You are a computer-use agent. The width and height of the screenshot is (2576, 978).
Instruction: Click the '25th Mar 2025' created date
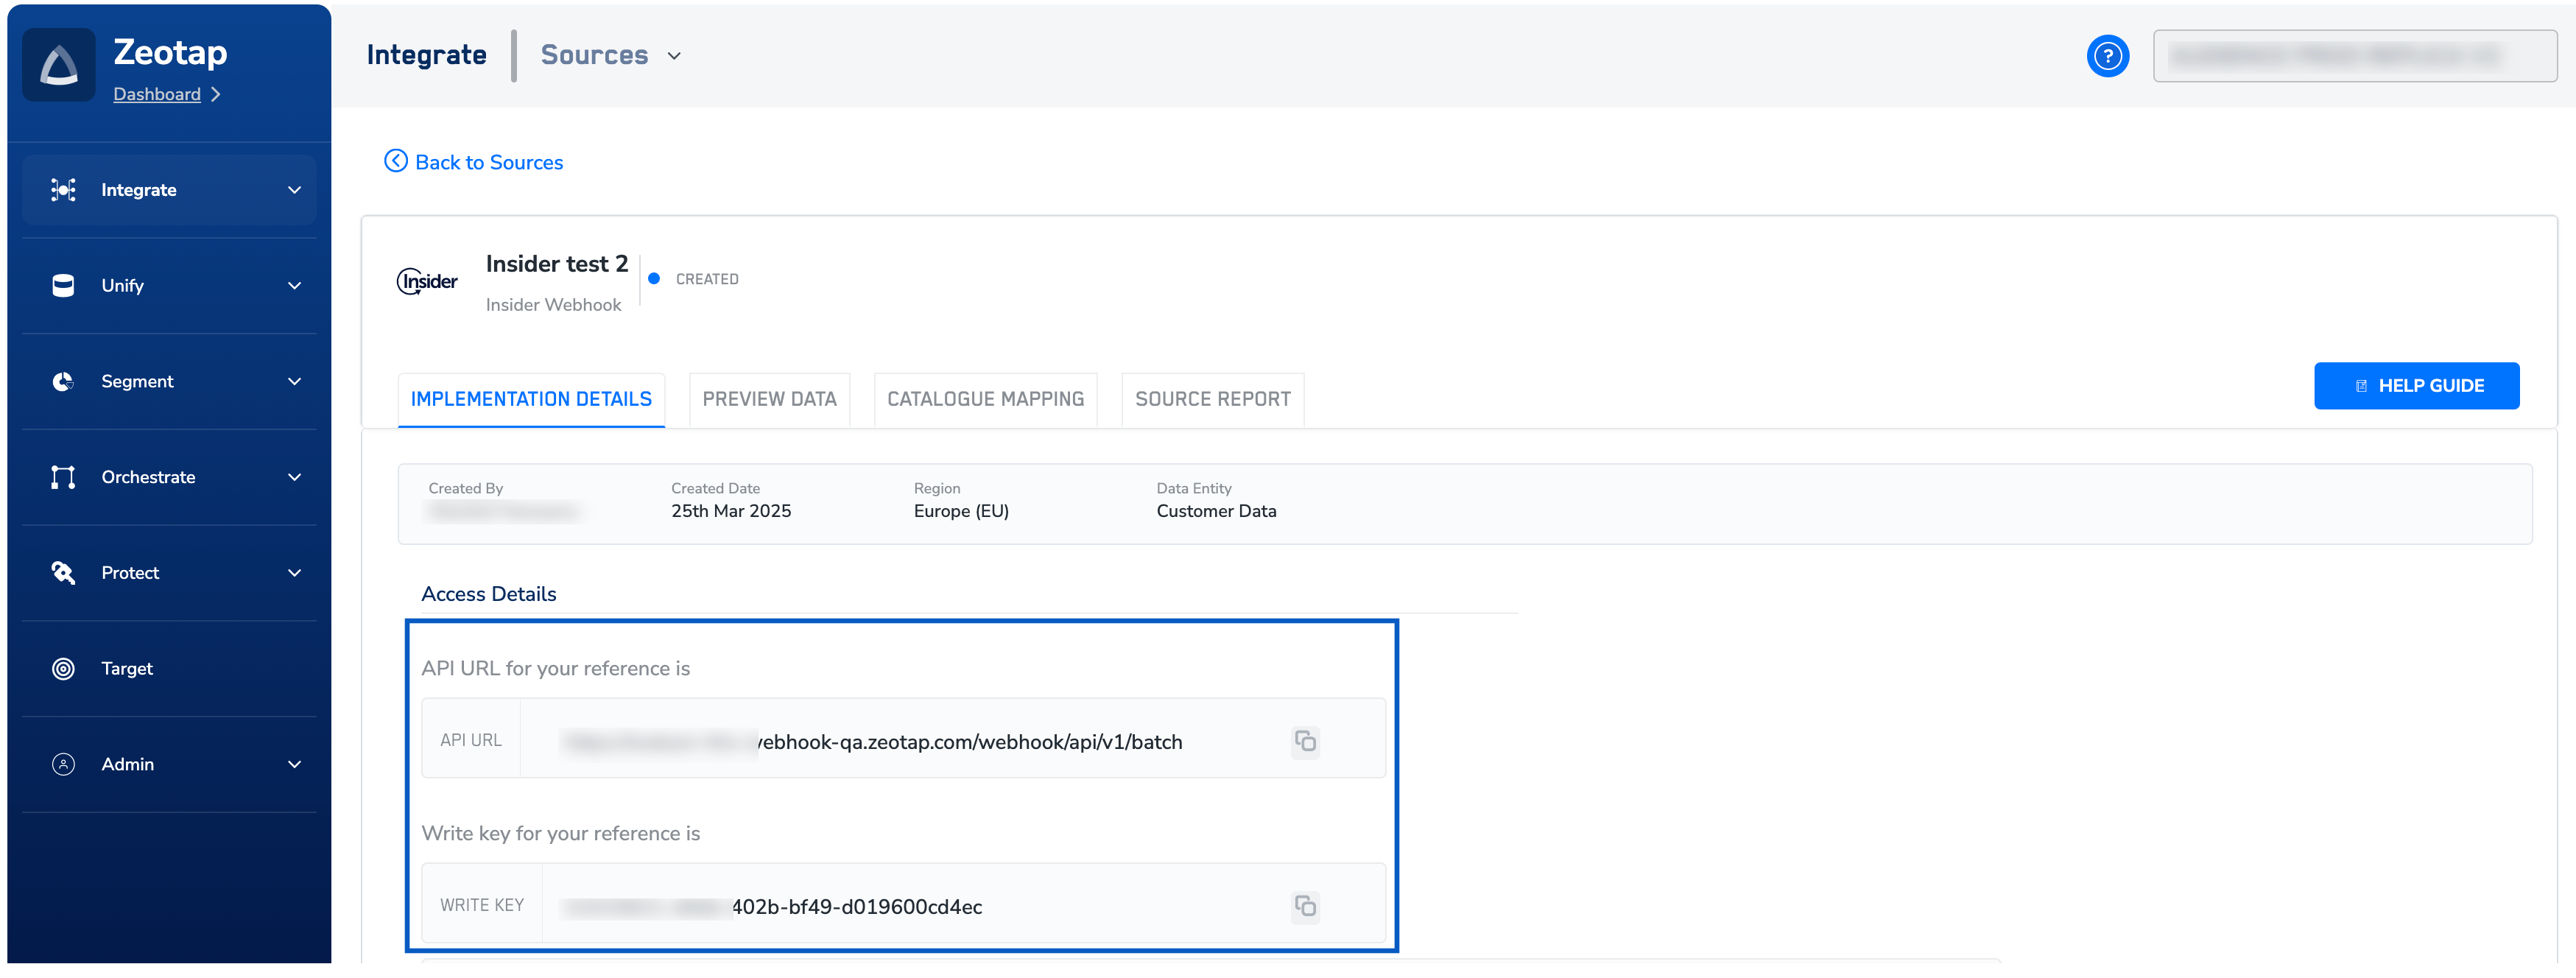(x=731, y=511)
